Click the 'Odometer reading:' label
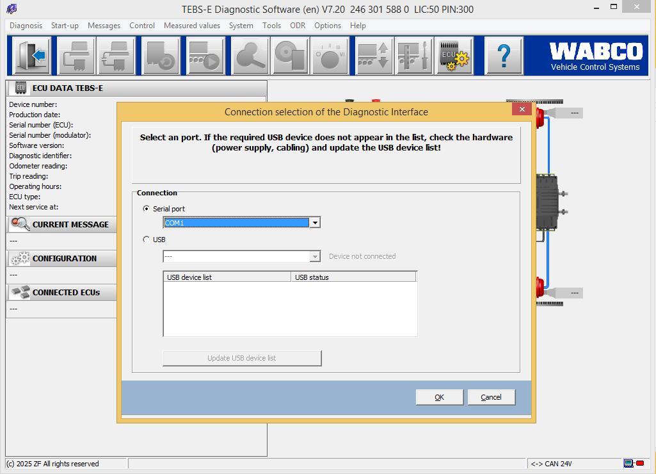 (38, 166)
